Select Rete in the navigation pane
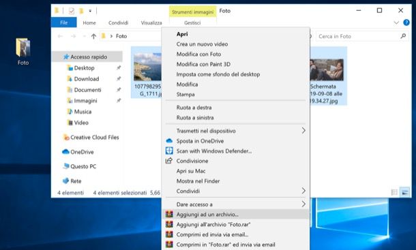The image size is (416, 250). point(72,181)
